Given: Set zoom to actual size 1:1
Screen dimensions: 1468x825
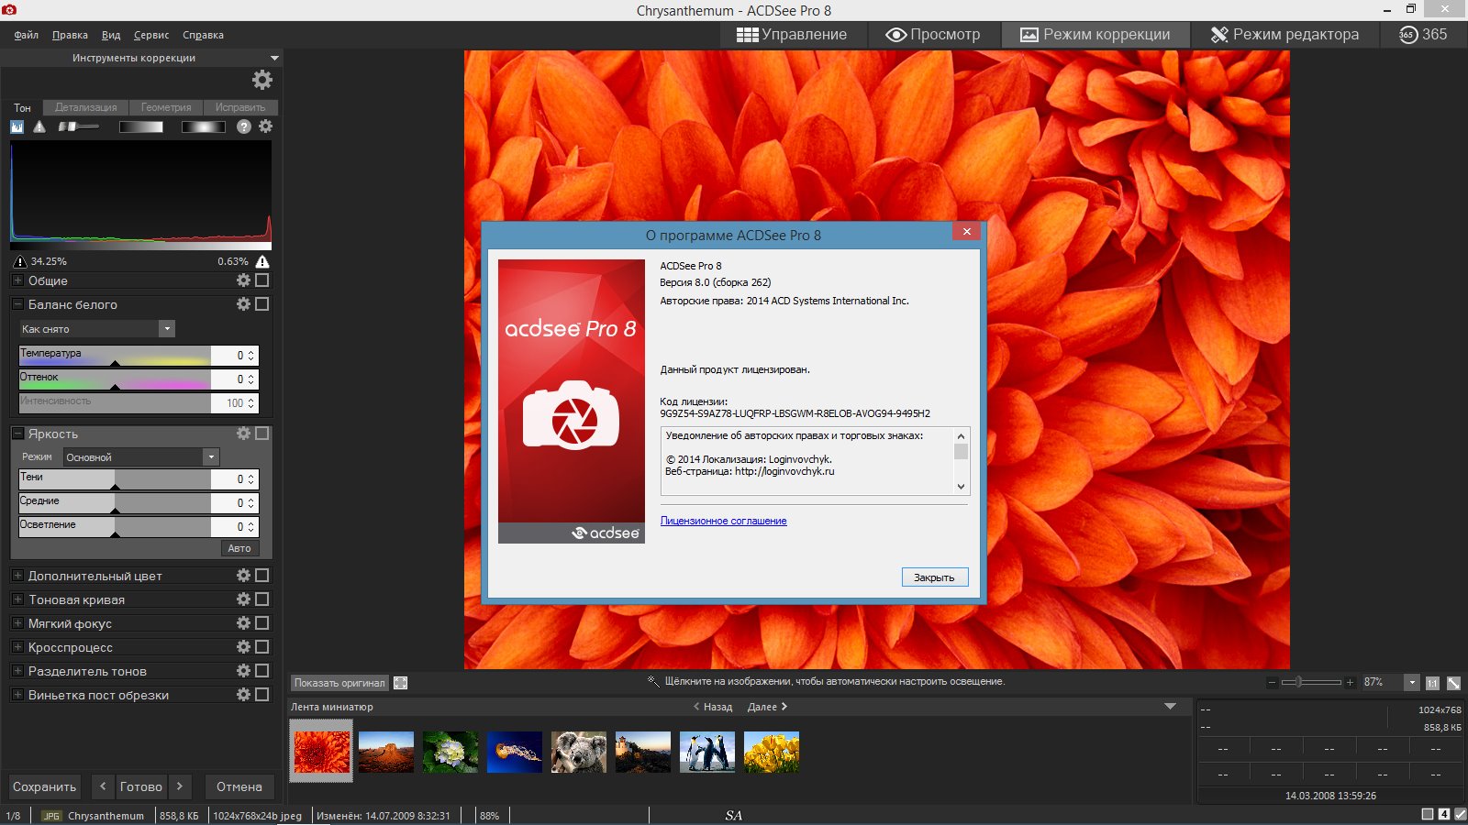Looking at the screenshot, I should click(1432, 683).
